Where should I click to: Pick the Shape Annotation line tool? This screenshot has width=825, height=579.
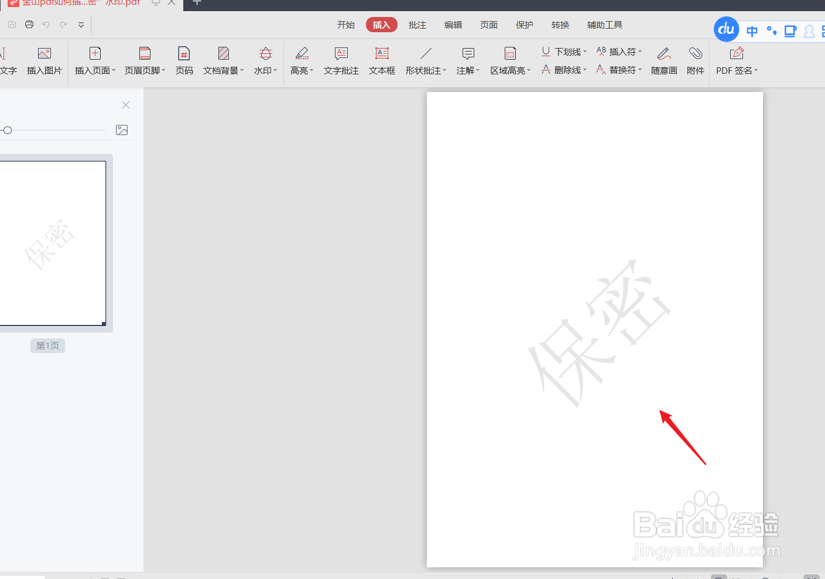click(x=426, y=54)
